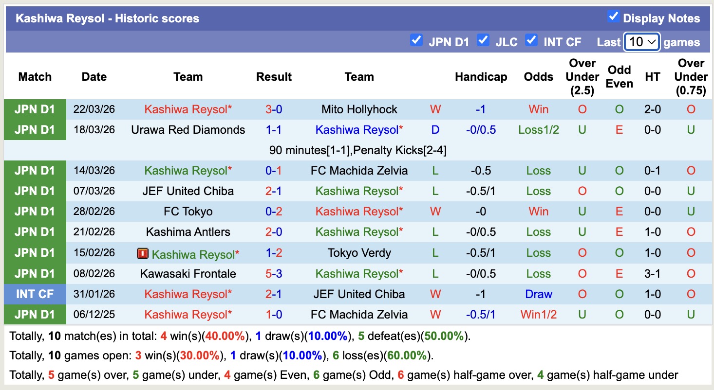
Task: Toggle the JLC competition checkbox
Action: click(x=483, y=41)
